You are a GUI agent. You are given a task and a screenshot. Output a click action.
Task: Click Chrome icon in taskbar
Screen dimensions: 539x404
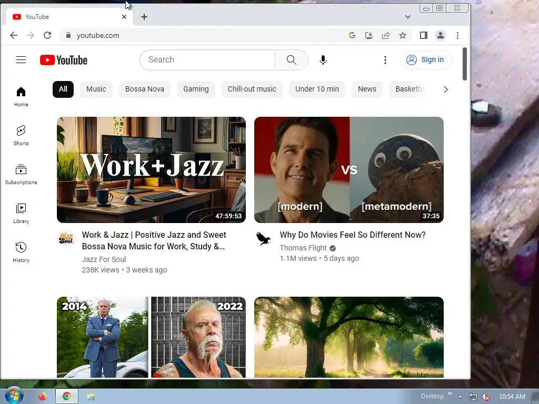coord(67,397)
